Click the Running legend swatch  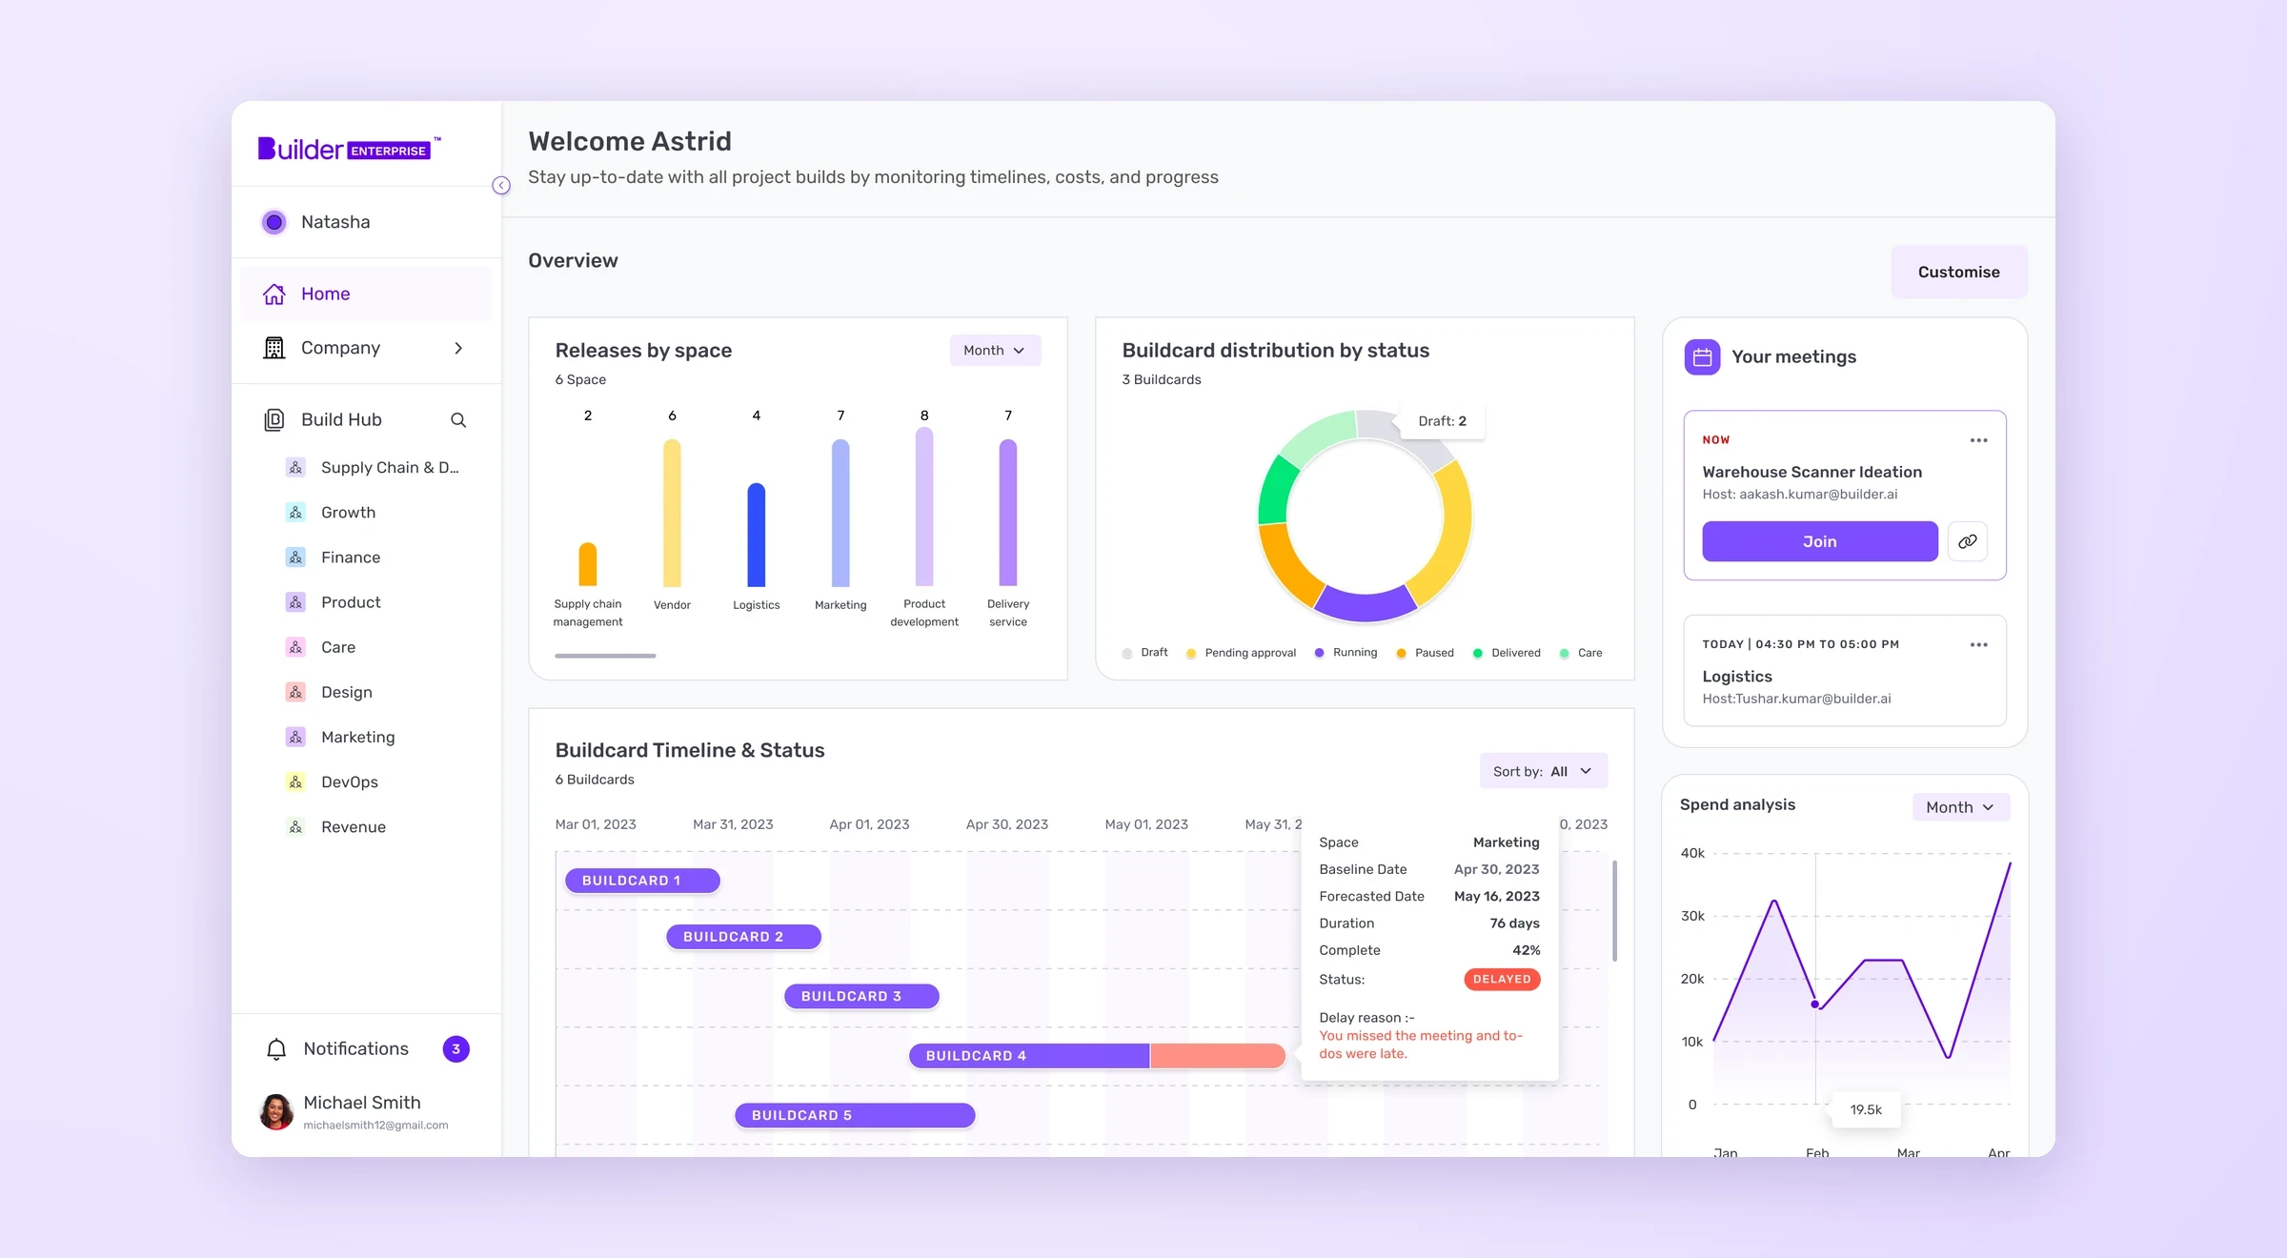tap(1319, 653)
